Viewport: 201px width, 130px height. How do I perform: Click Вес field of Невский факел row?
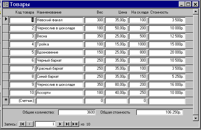(94, 20)
